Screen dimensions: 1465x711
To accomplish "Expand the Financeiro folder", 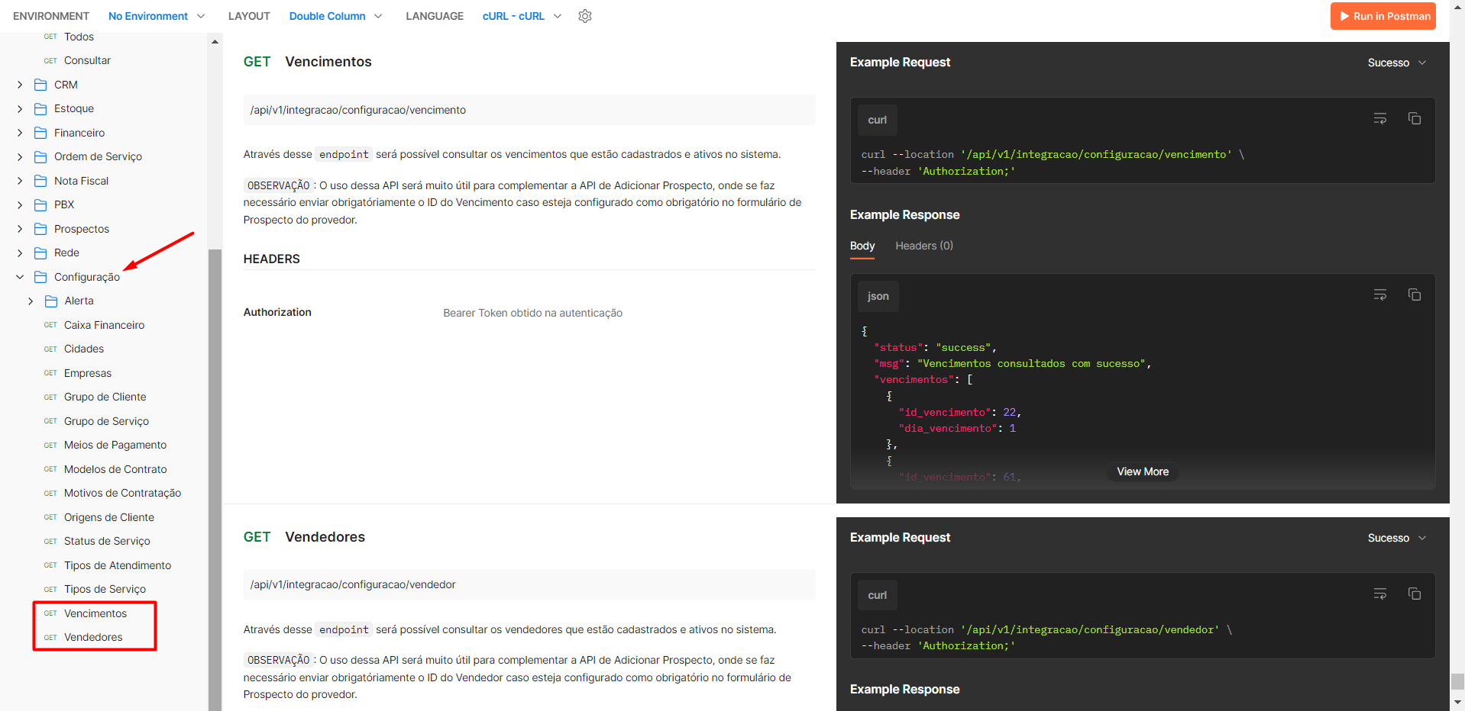I will [20, 133].
